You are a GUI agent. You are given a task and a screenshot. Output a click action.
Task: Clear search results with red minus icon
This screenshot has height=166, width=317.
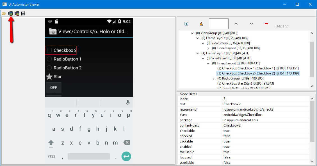tap(266, 24)
